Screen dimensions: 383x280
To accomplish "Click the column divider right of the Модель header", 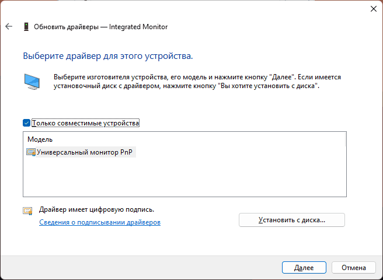I will point(346,140).
